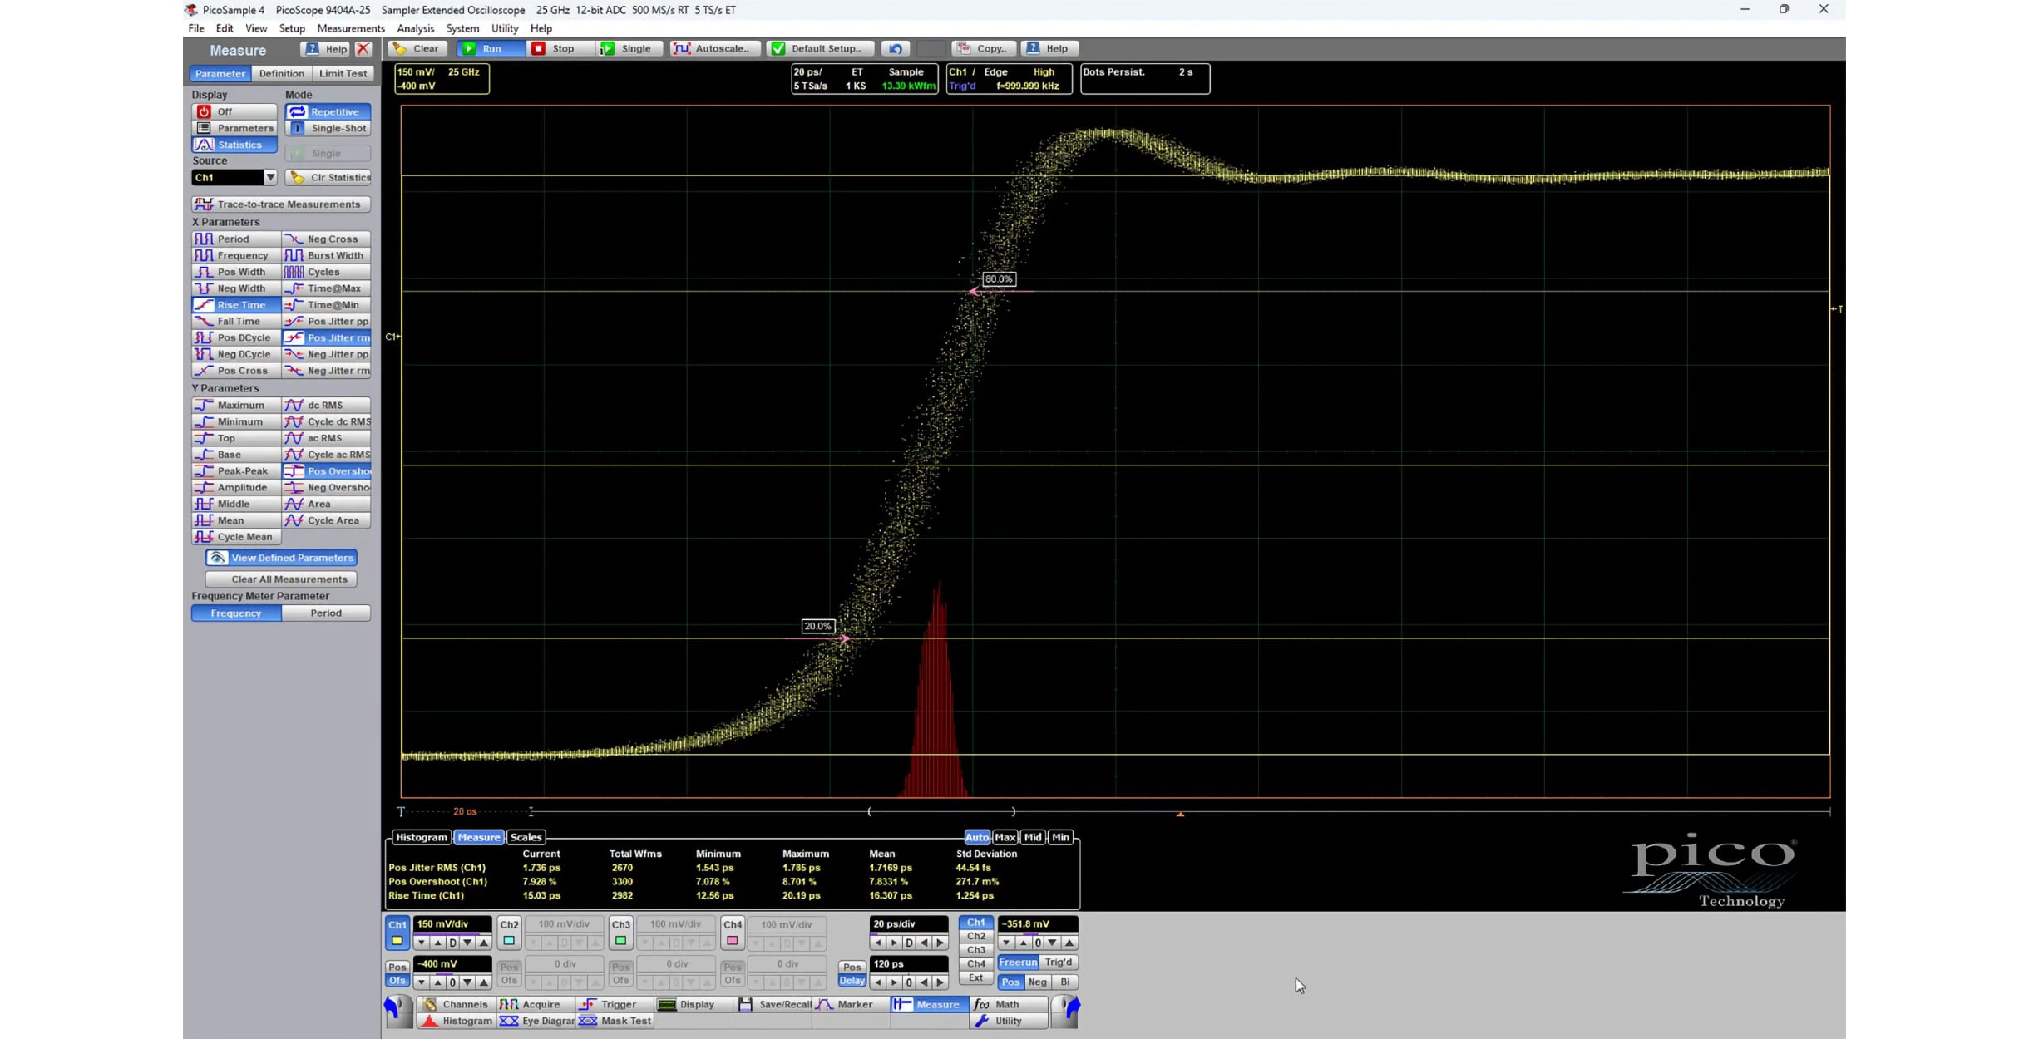Open the Source Ch1 dropdown
2029x1039 pixels.
270,178
